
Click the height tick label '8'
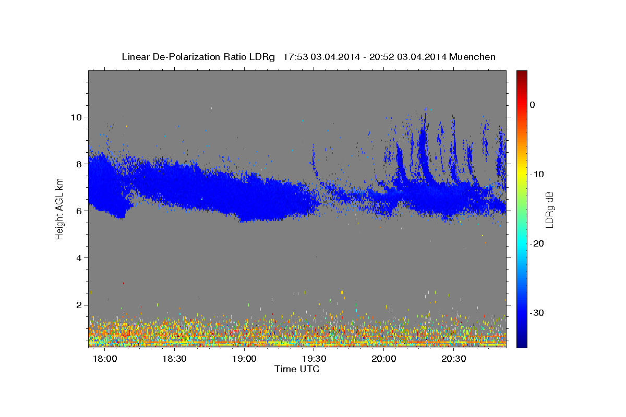[x=80, y=164]
